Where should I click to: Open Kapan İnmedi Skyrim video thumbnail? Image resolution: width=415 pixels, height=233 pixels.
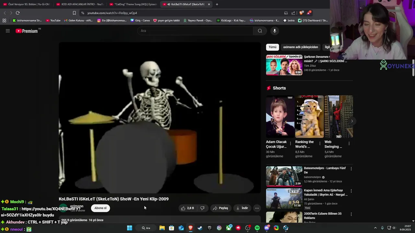pos(284,199)
